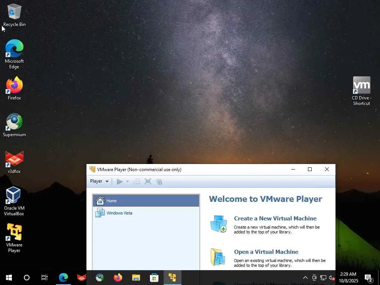Open Supermium from the taskbar
The height and width of the screenshot is (285, 380).
click(x=99, y=278)
